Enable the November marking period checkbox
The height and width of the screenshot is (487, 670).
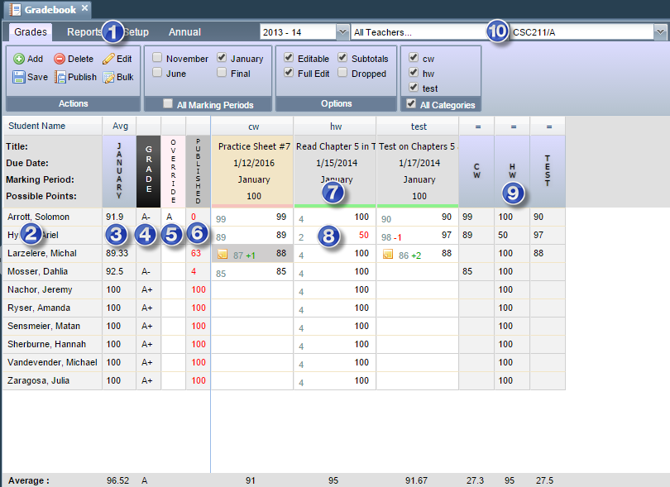[x=157, y=57]
